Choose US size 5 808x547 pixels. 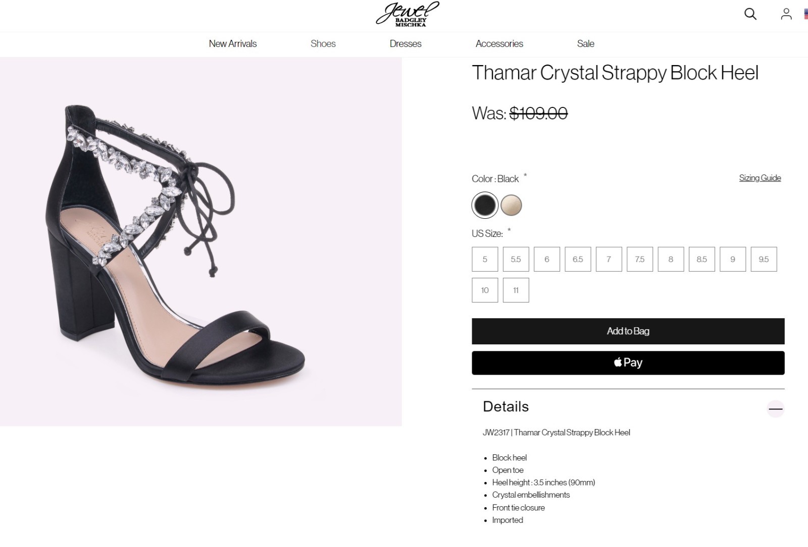tap(485, 259)
